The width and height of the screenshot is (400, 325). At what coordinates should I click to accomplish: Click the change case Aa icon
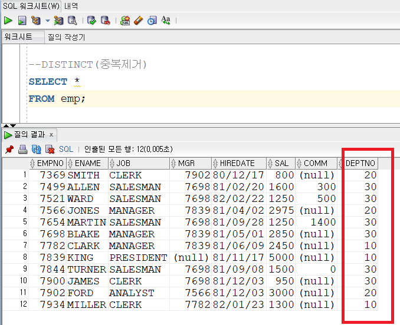[x=166, y=21]
